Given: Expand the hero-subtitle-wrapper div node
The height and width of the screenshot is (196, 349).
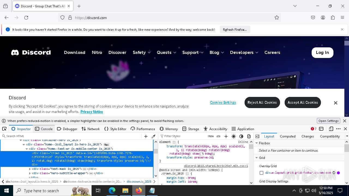Looking at the screenshot, I should coord(30,173).
